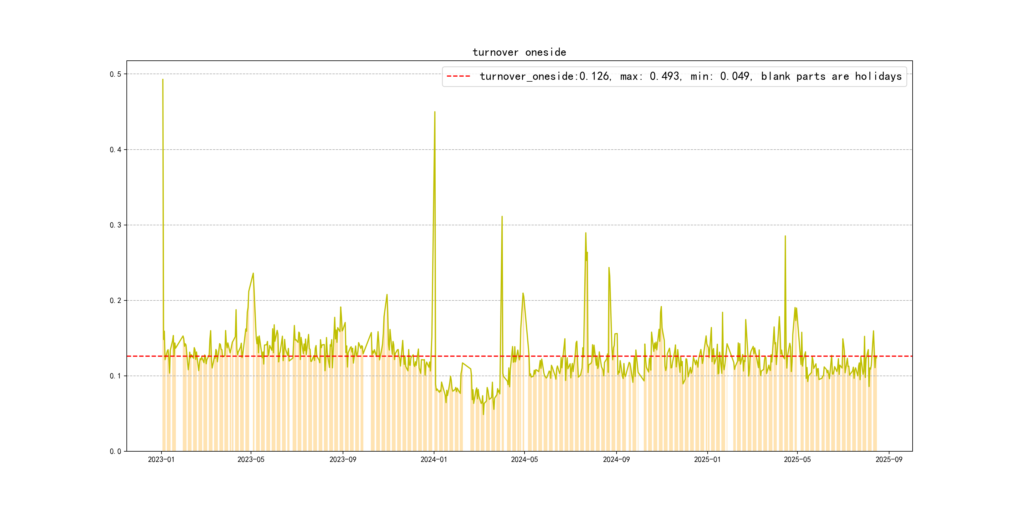Click the 0.1 y-axis tick label

[115, 376]
